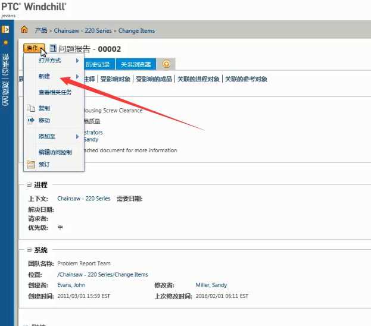
Task: Open creator Evans, John link
Action: (x=71, y=285)
